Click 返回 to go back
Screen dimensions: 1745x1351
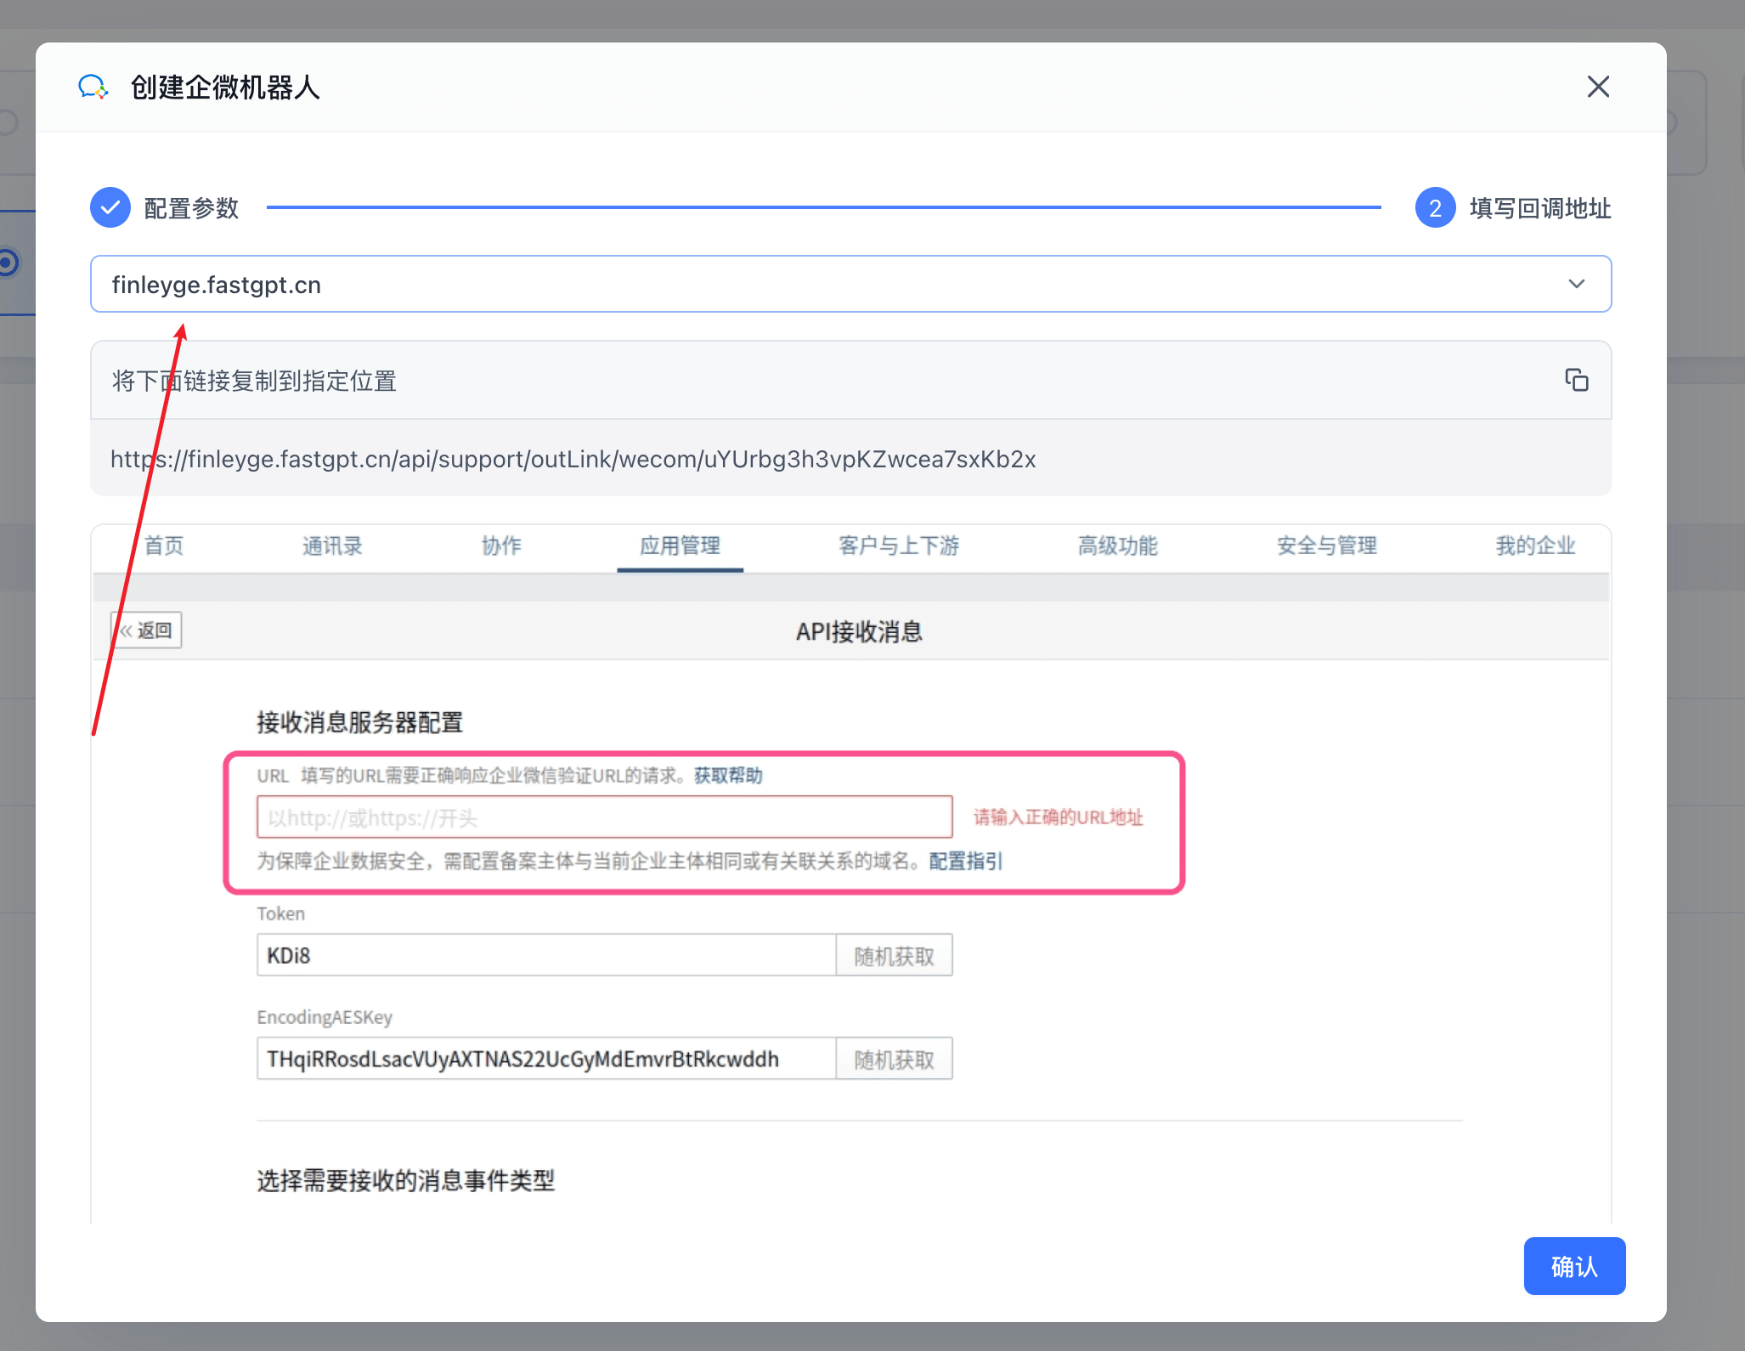pyautogui.click(x=146, y=630)
